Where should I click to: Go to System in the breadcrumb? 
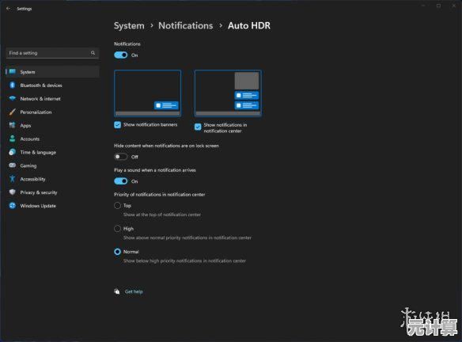pos(129,25)
